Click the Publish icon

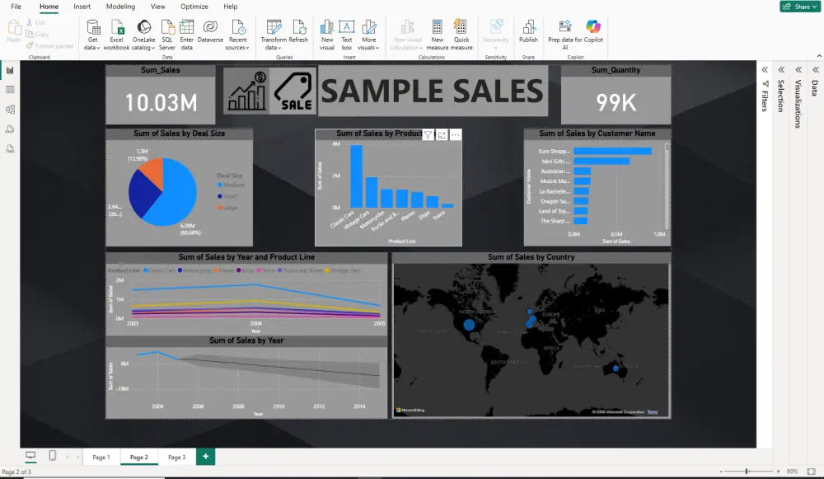[528, 33]
